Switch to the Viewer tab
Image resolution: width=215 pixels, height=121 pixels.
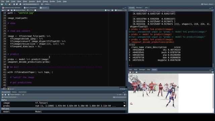(x=154, y=70)
